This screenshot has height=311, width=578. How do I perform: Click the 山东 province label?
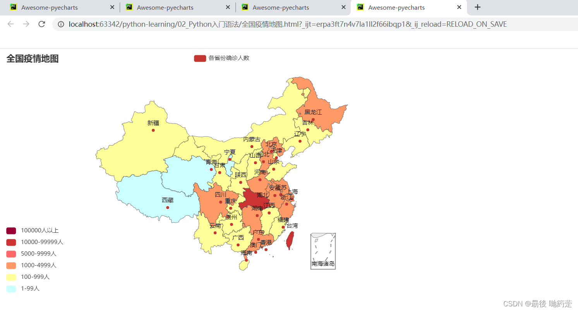pos(274,162)
